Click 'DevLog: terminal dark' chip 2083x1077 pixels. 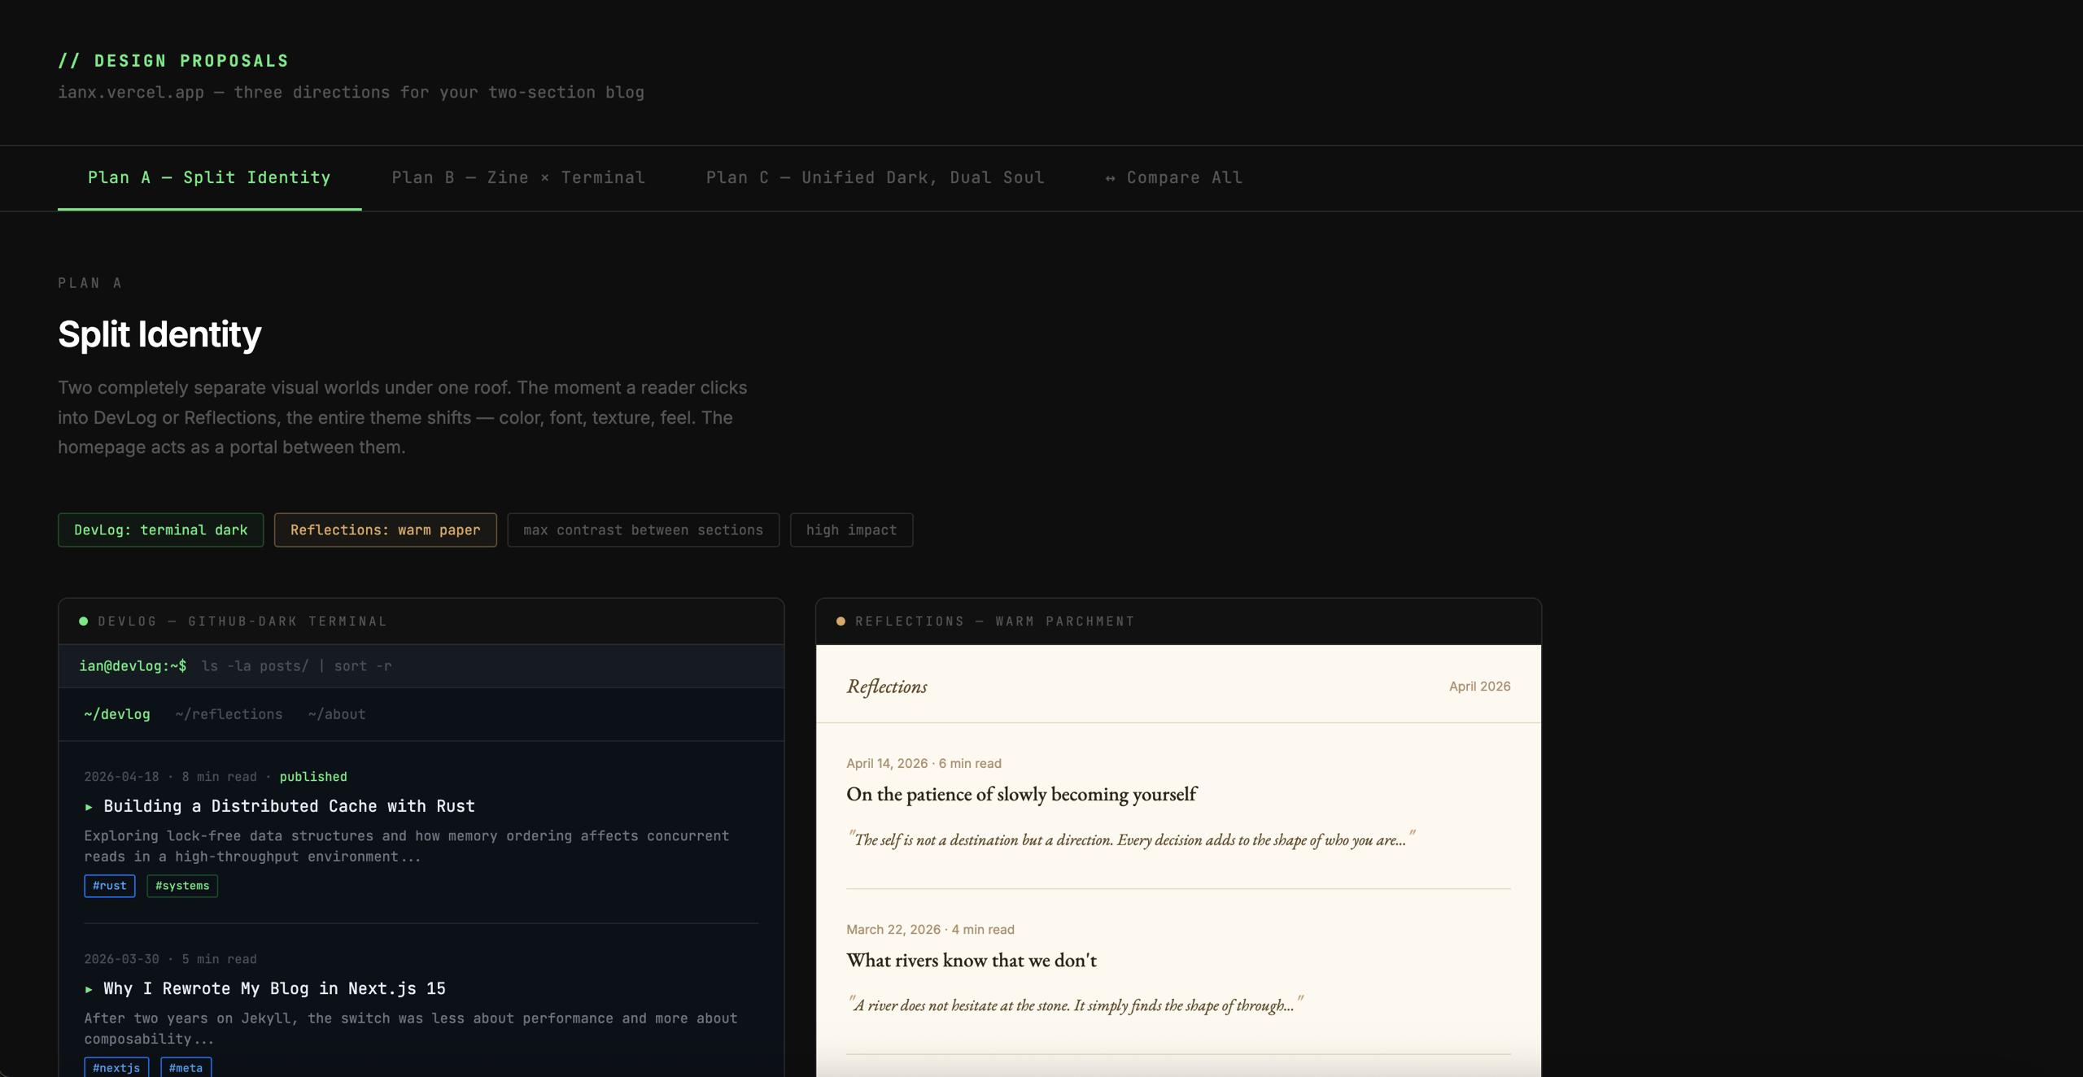click(x=160, y=530)
